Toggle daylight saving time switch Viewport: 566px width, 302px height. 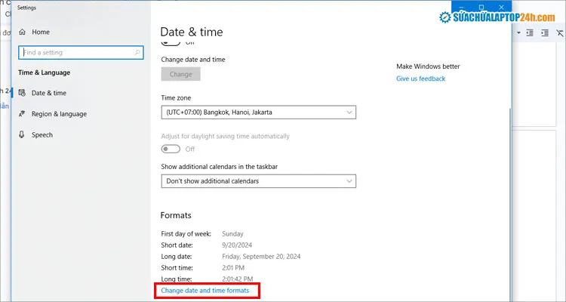tap(171, 149)
